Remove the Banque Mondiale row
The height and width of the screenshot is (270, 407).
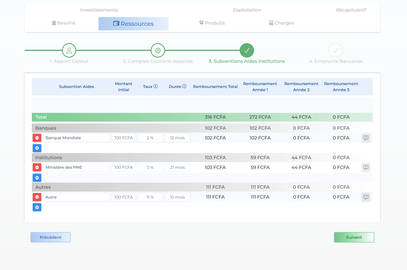37,138
